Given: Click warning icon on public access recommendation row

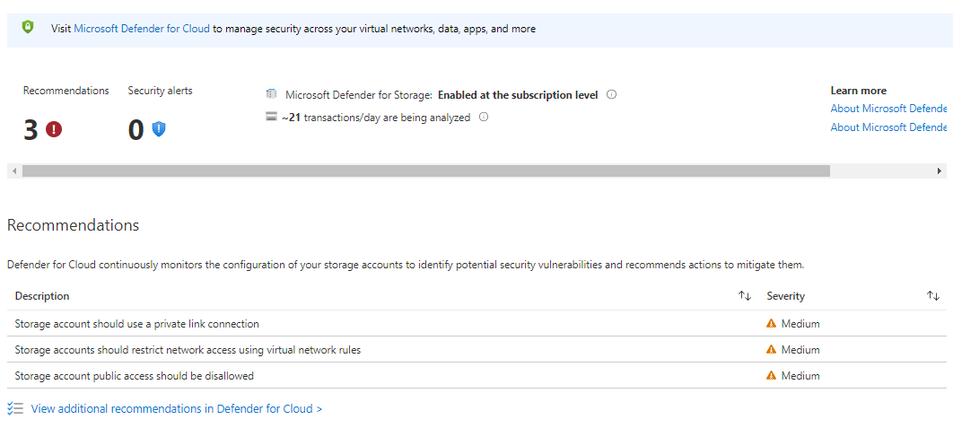Looking at the screenshot, I should coord(771,376).
